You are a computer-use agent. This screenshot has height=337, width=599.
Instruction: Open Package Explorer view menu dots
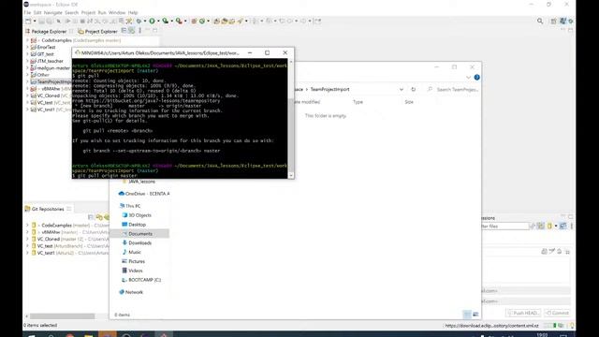139,31
